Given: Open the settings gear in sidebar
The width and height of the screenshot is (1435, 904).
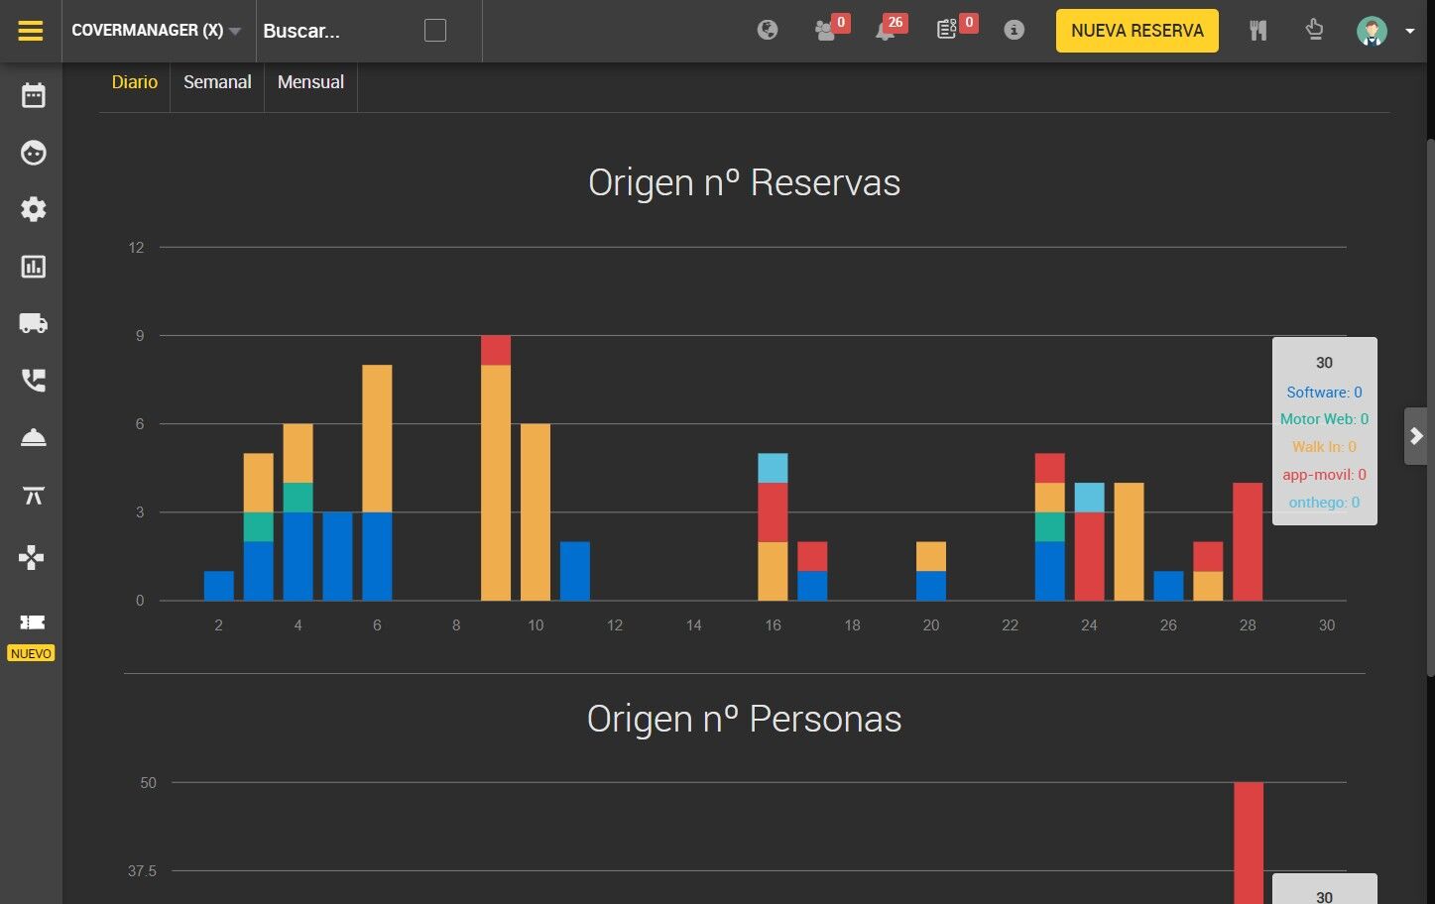Looking at the screenshot, I should click(x=33, y=209).
